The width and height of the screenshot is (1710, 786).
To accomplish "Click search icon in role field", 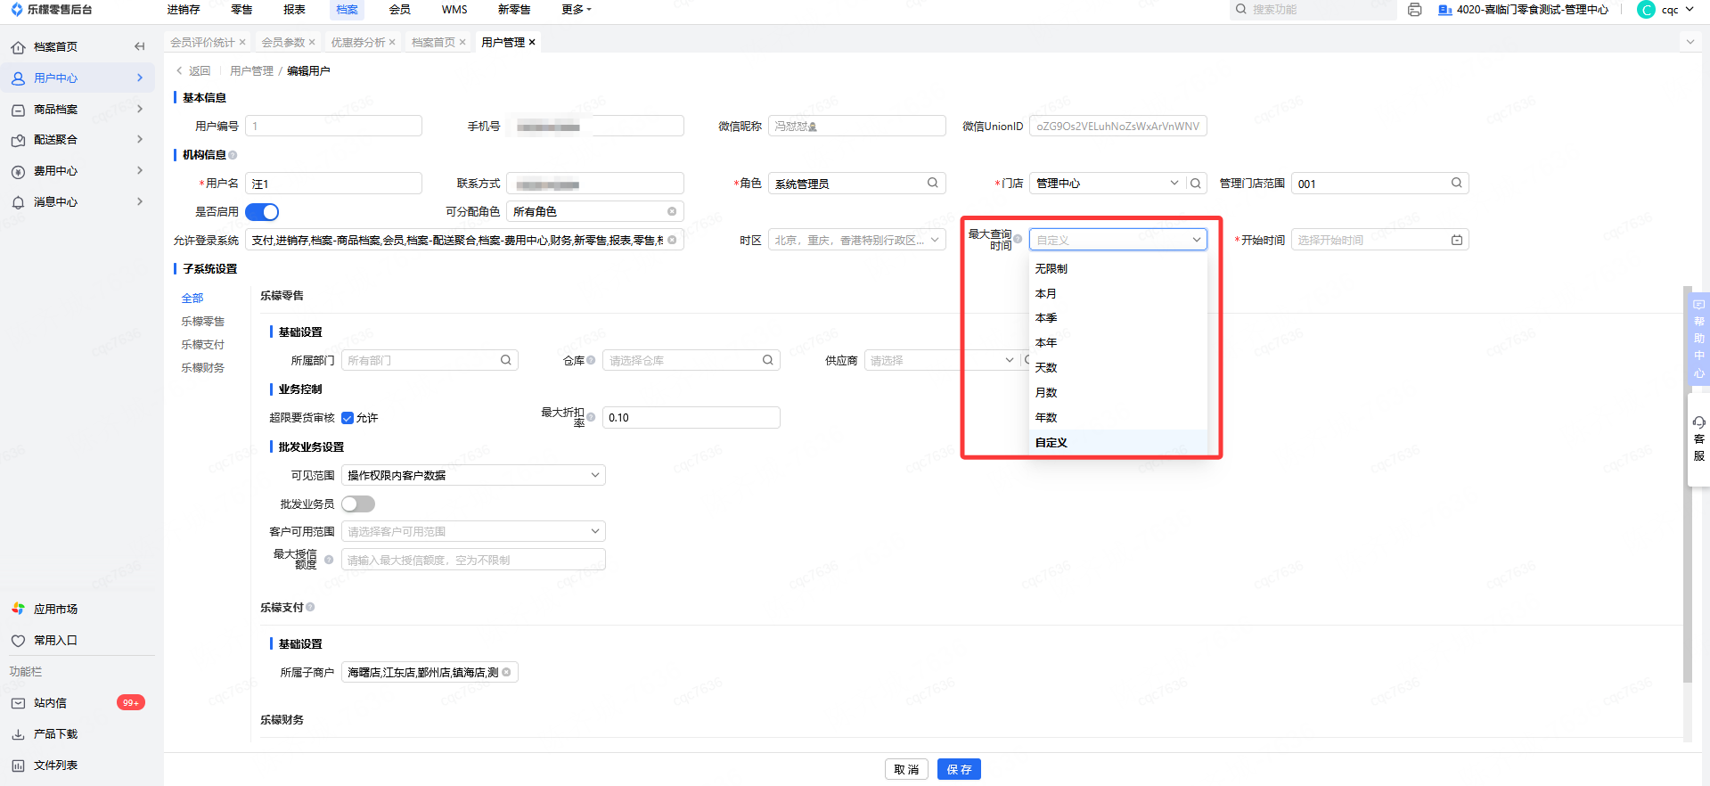I will click(x=933, y=183).
